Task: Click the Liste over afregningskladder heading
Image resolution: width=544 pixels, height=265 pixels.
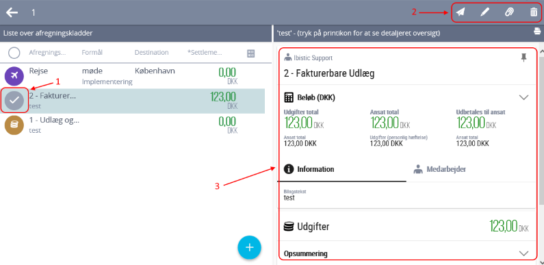Action: 47,34
